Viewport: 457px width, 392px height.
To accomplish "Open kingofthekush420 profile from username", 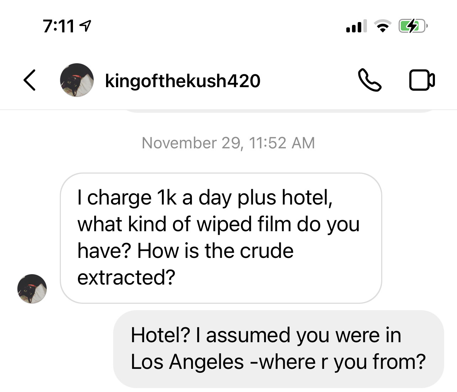I will (x=183, y=81).
